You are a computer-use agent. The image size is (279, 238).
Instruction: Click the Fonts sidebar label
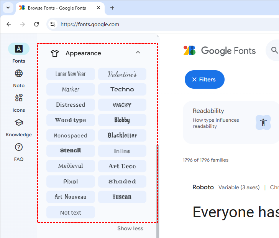(19, 61)
